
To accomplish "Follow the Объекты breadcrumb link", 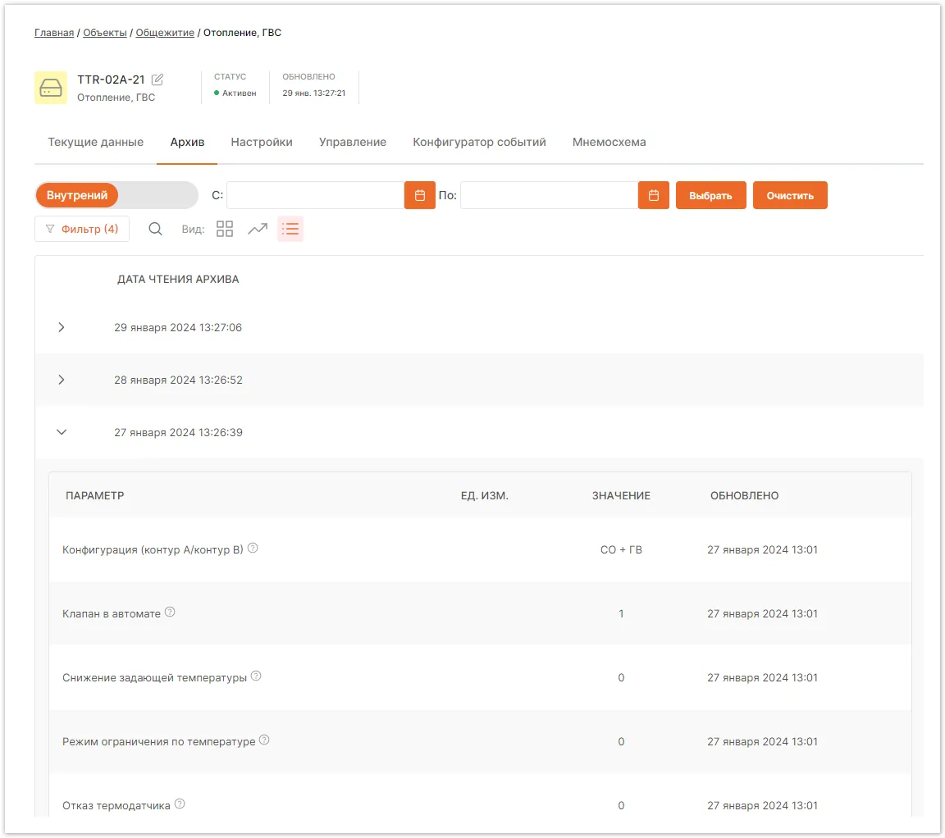I will (x=105, y=33).
